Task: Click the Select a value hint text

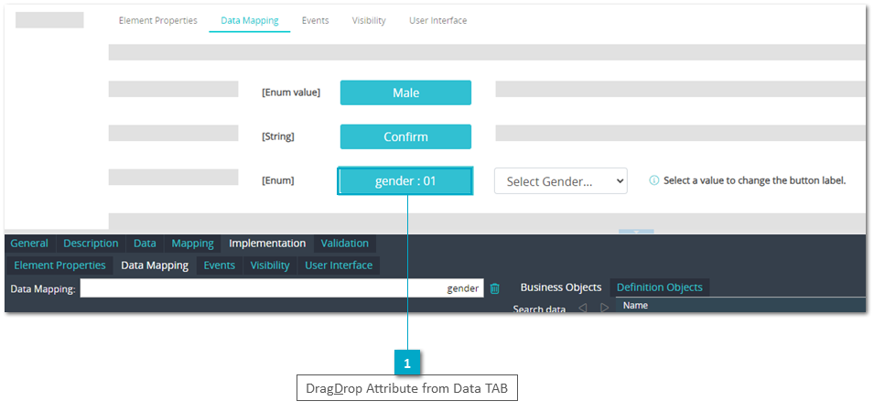Action: click(x=755, y=180)
